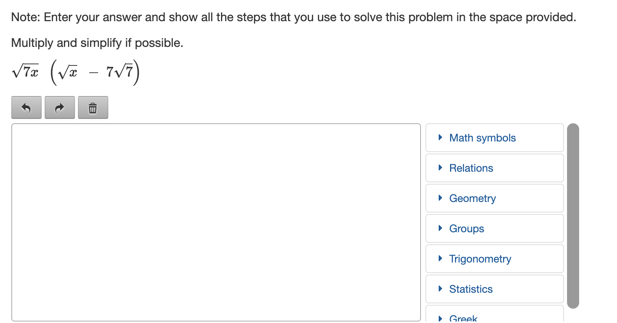
Task: Expand the Greek symbols section
Action: (x=494, y=314)
